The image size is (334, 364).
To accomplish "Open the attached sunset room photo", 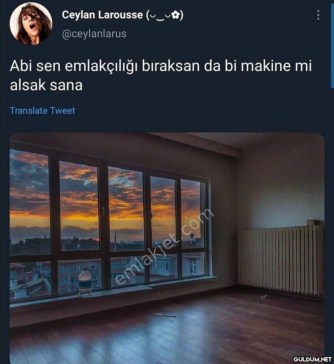I will [x=167, y=248].
